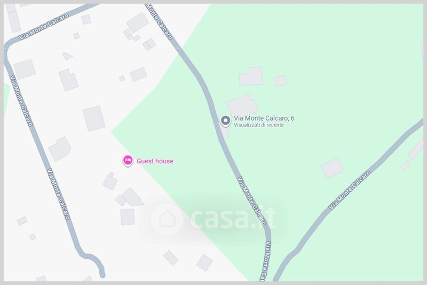The image size is (427, 285).
Task: Click the dead-end tip of the left road
Action: coord(102,275)
